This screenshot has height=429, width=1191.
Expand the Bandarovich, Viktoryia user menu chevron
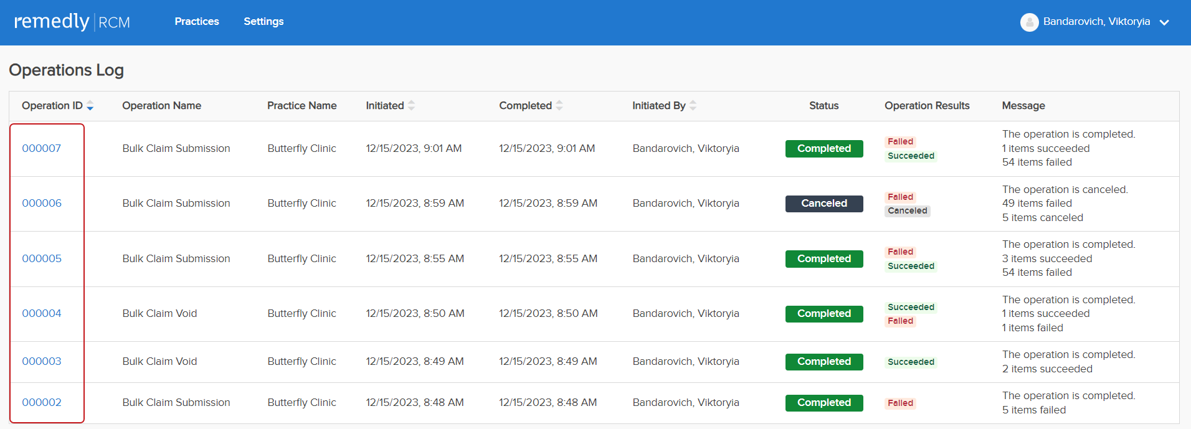1164,22
